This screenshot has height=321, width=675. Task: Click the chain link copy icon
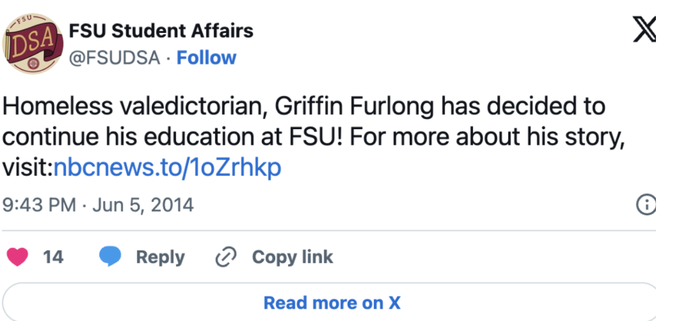[x=226, y=257]
